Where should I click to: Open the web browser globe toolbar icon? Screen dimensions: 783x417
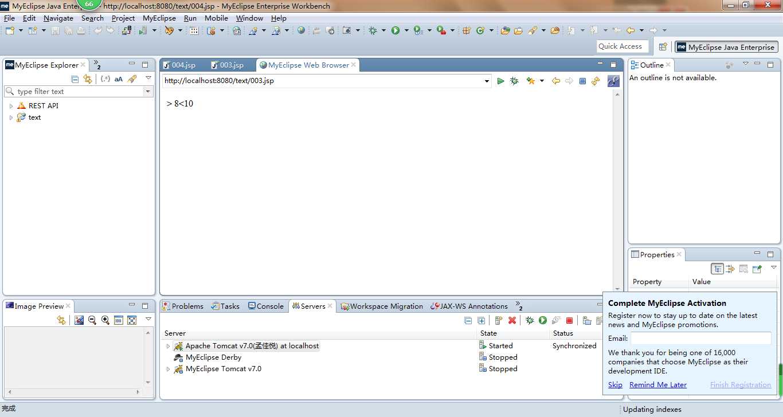tap(301, 30)
